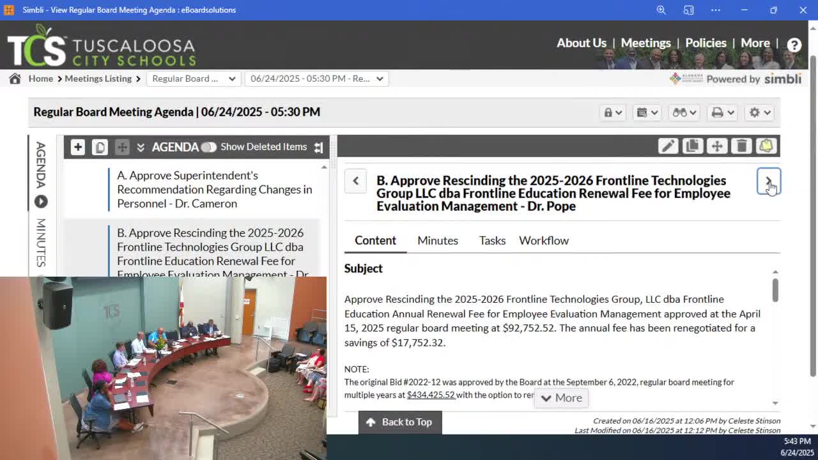Open the gear settings dropdown
Screen dimensions: 818x460
(x=760, y=112)
